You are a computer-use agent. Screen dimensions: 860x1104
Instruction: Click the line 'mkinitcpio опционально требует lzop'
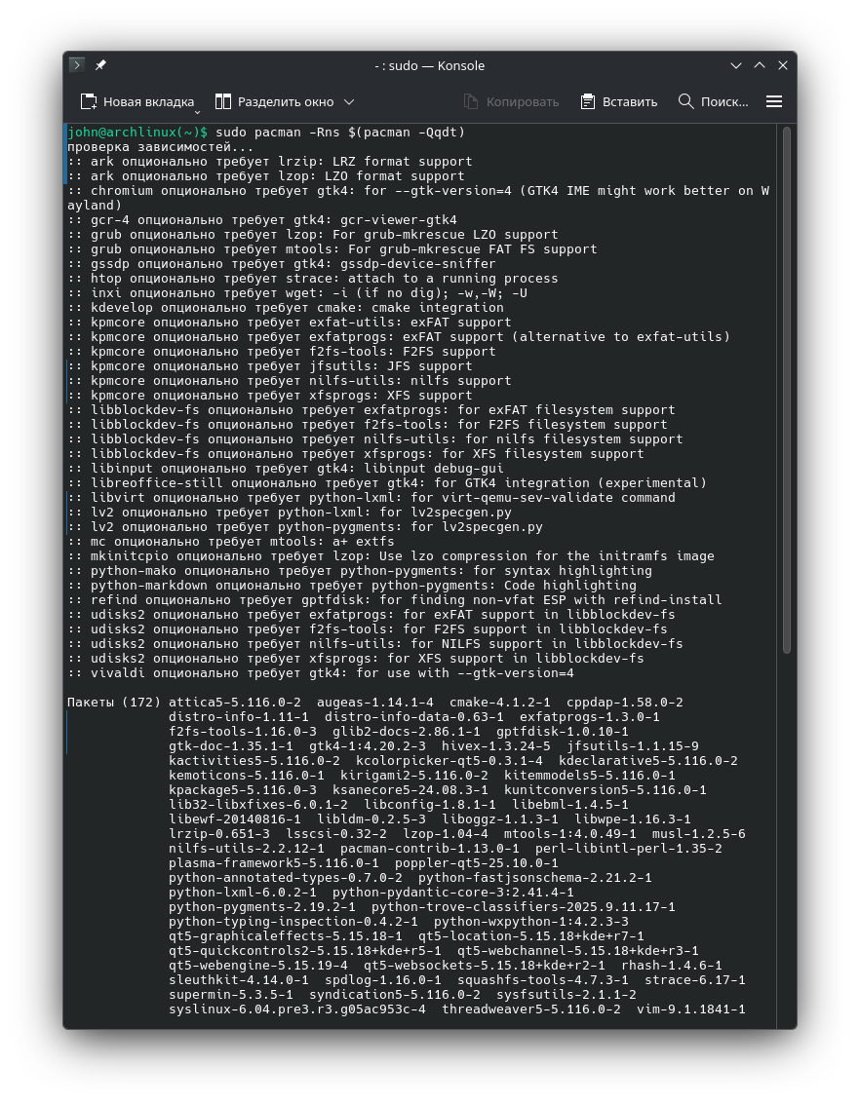391,556
